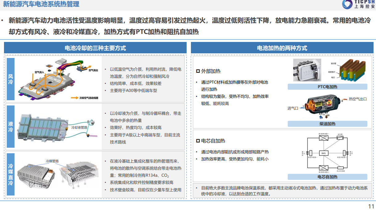Click the BMS box in the circuit diagram
376x210 pixels.
[x=324, y=153]
